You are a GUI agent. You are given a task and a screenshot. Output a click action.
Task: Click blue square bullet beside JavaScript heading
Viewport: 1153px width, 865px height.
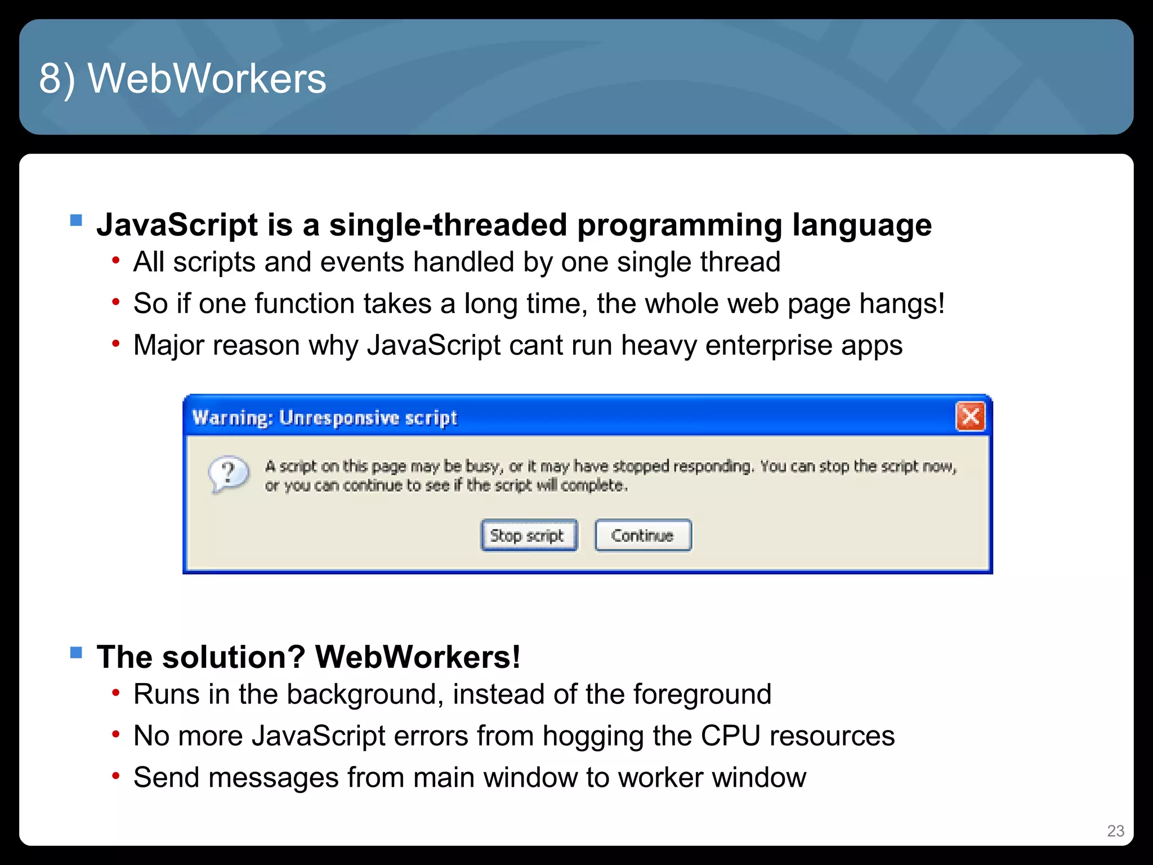pyautogui.click(x=76, y=220)
